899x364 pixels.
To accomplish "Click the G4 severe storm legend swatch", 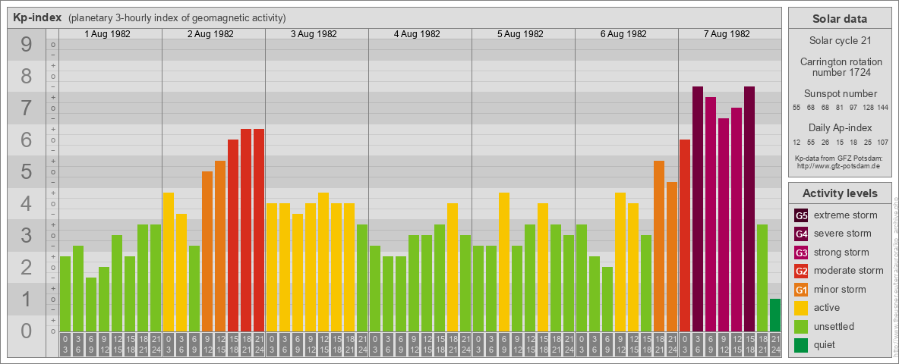I will coord(801,234).
